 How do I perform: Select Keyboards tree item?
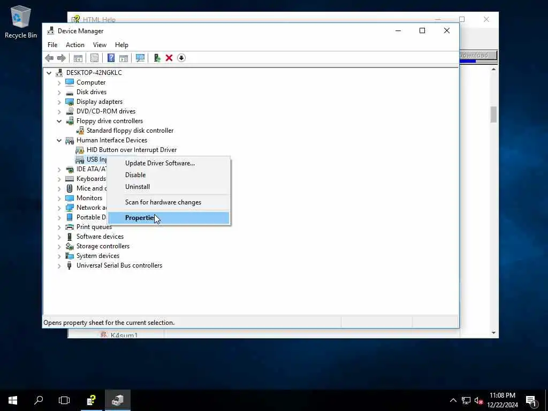tap(91, 179)
